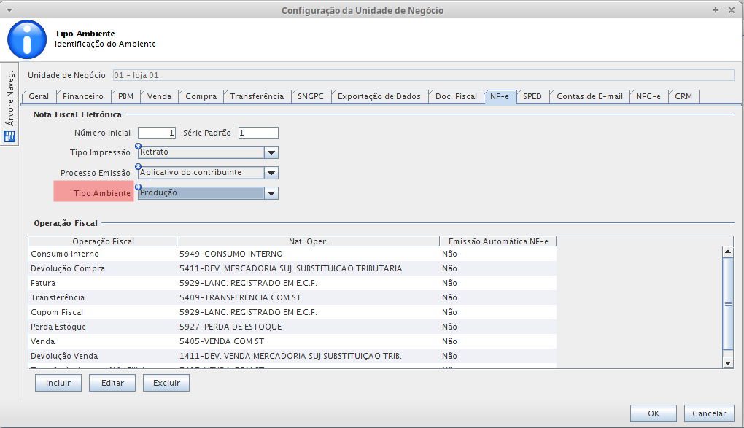Viewport: 744px width, 428px height.
Task: Open the Aplicativo do contribuinte combo box
Action: pyautogui.click(x=208, y=173)
